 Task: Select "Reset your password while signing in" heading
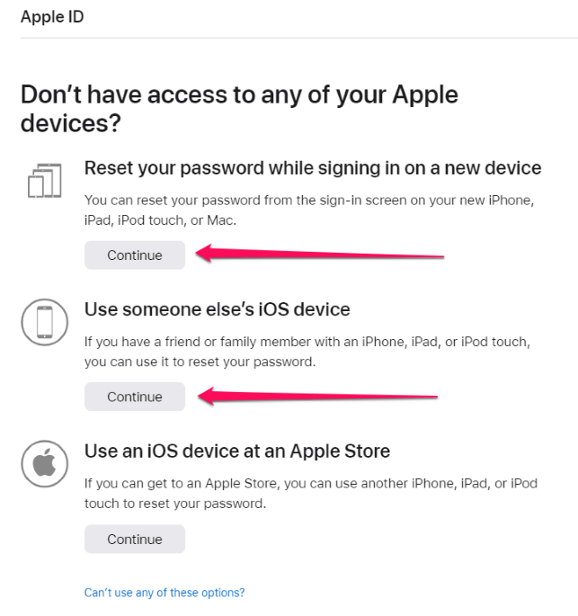coord(313,168)
